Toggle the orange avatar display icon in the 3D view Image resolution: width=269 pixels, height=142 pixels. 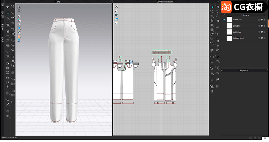tap(19, 36)
